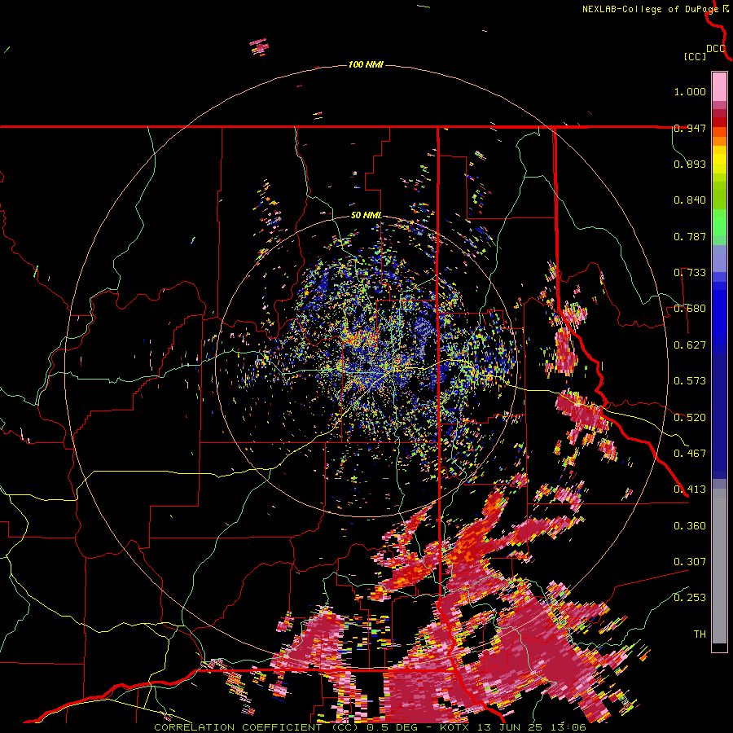Click the 0.627 scale value
This screenshot has height=733, width=733.
tap(690, 345)
